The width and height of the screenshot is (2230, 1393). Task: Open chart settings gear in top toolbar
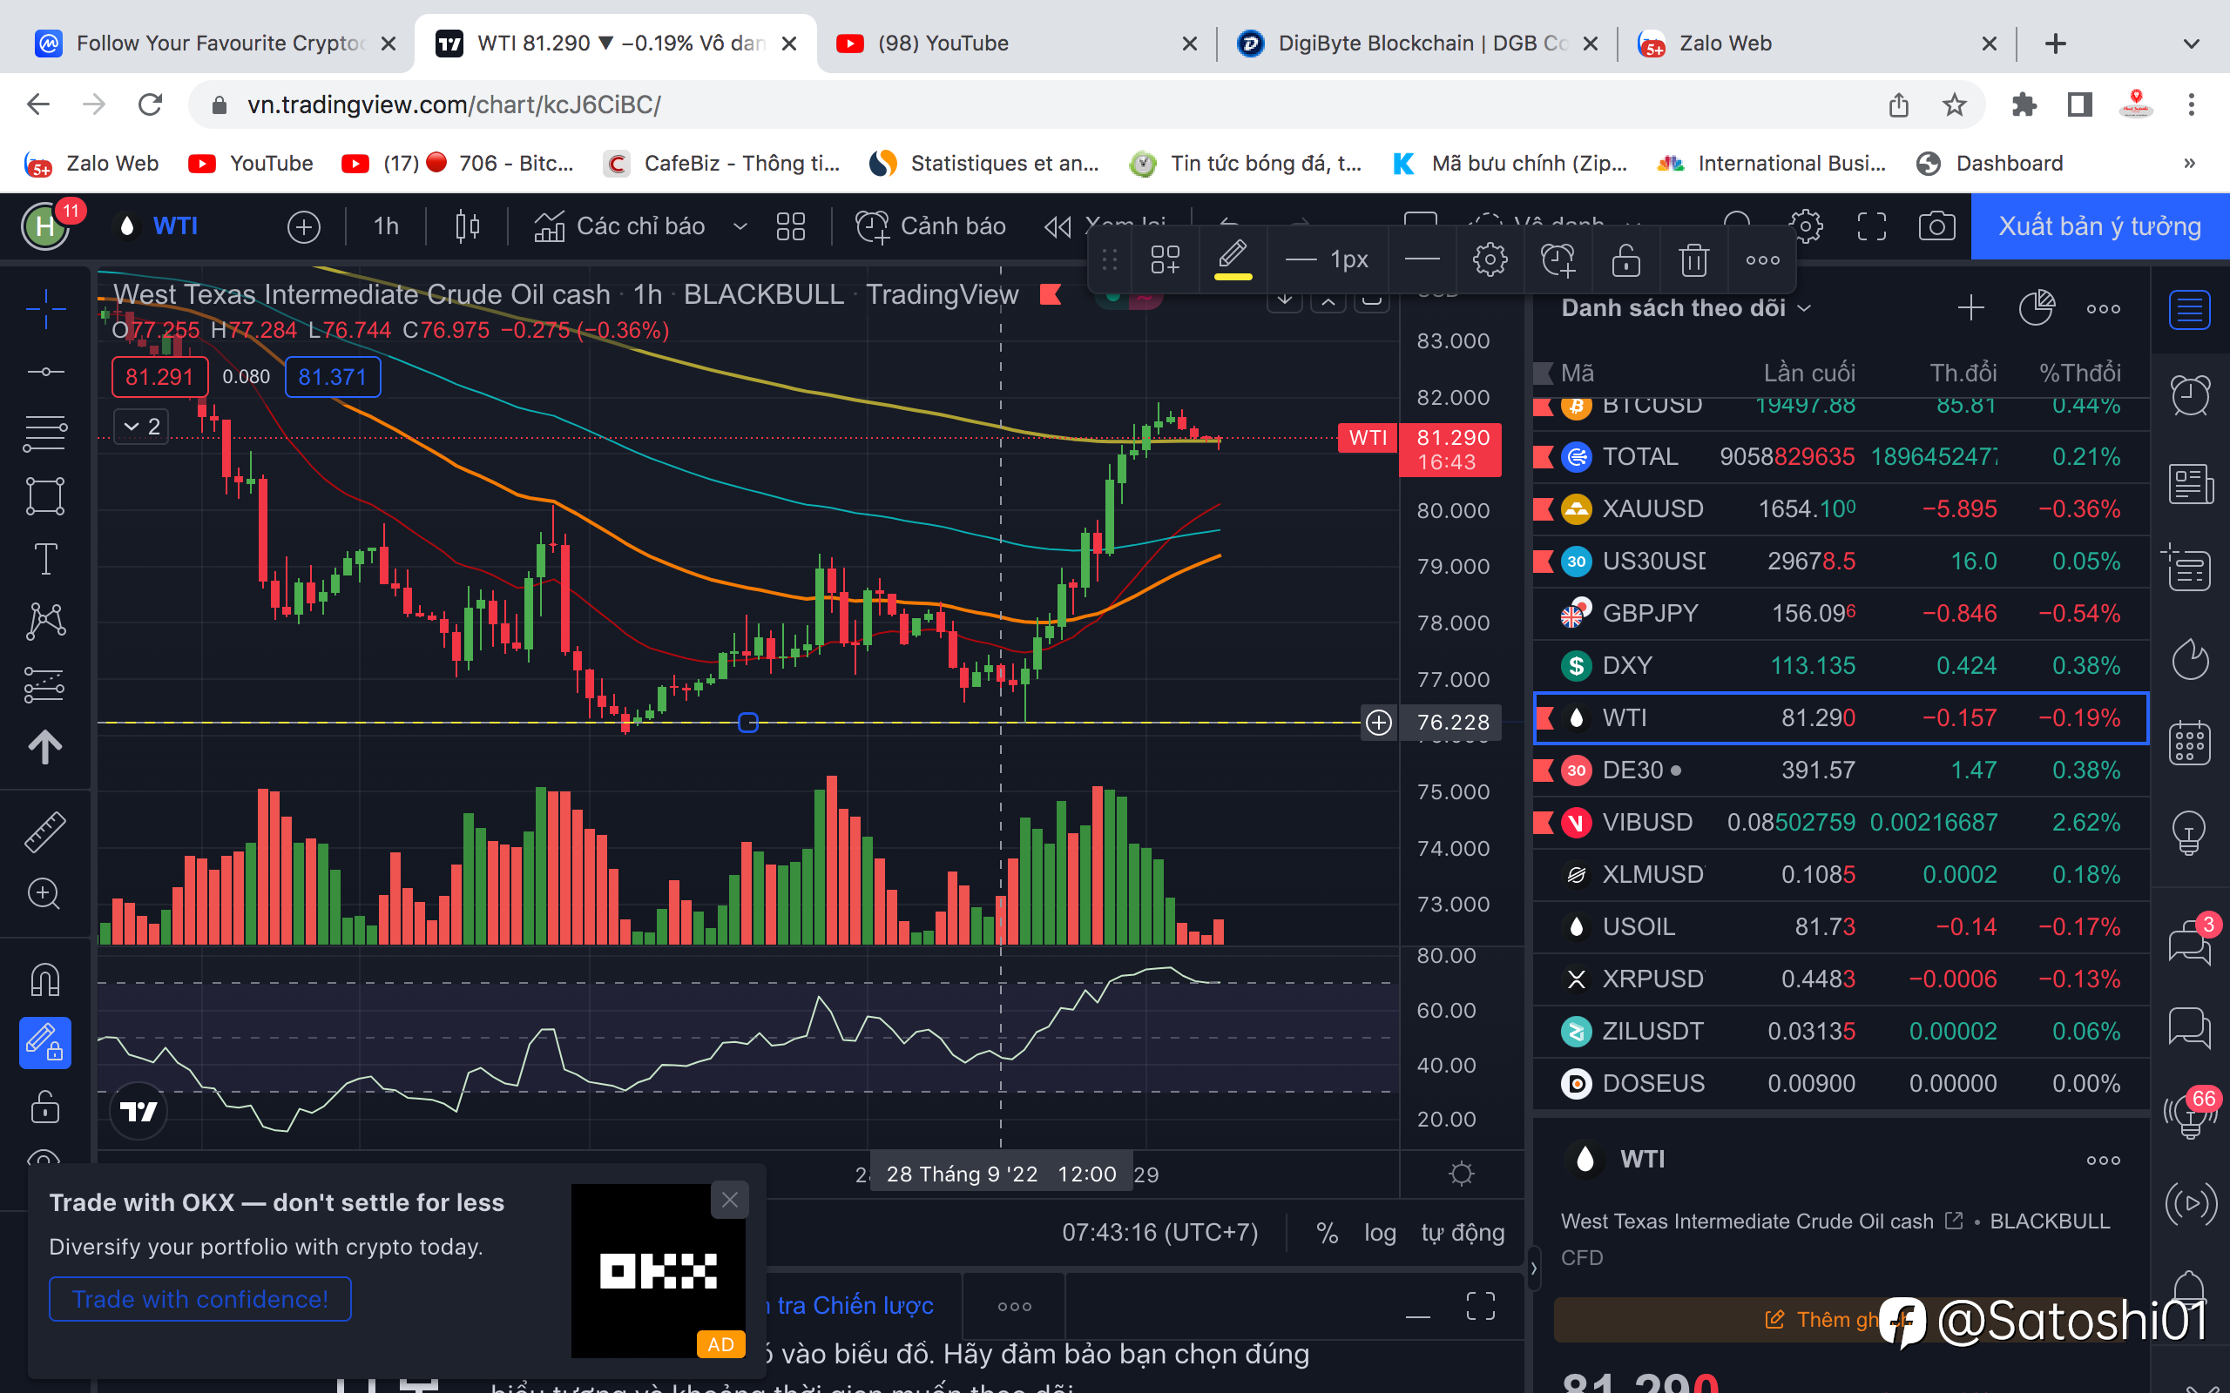click(1805, 225)
